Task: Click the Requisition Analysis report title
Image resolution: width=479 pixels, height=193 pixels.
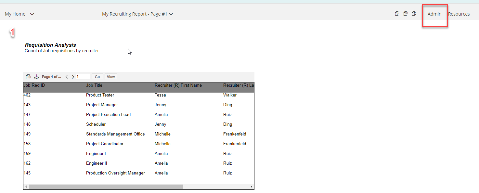Action: coord(50,45)
